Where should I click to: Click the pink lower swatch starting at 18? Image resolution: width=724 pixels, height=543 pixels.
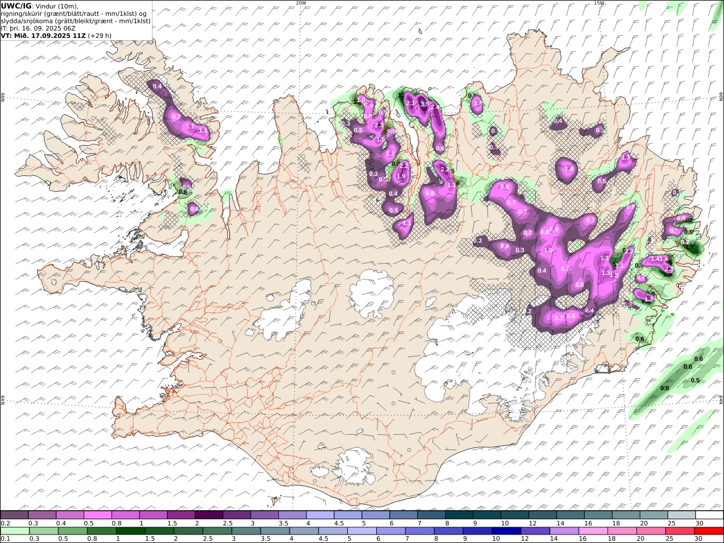tap(623, 531)
